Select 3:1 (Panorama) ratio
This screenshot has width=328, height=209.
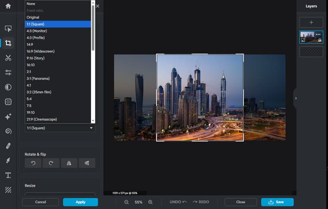[x=58, y=78]
